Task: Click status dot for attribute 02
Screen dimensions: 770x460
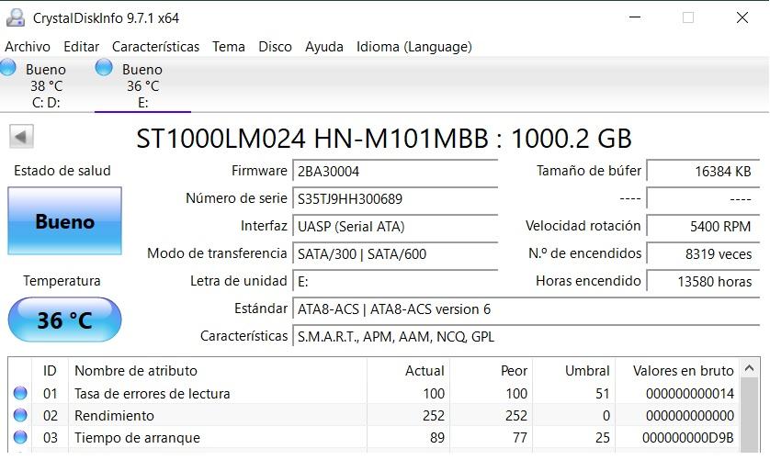Action: (x=20, y=415)
